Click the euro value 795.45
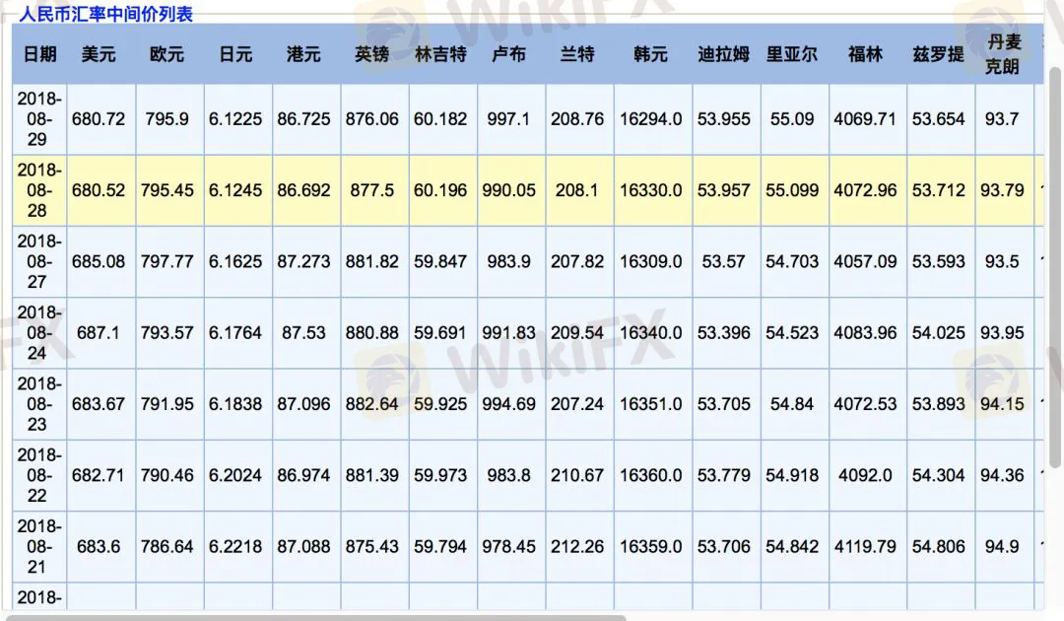The width and height of the screenshot is (1064, 621). pyautogui.click(x=166, y=190)
